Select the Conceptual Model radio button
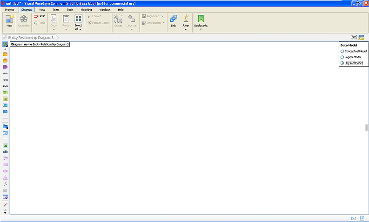Image resolution: width=369 pixels, height=222 pixels. pyautogui.click(x=342, y=51)
